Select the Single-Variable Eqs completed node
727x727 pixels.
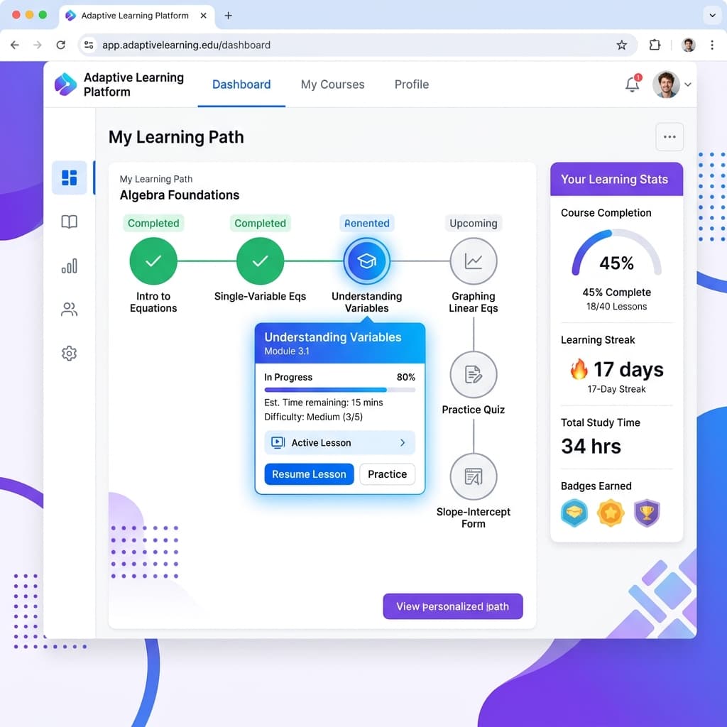[x=260, y=261]
